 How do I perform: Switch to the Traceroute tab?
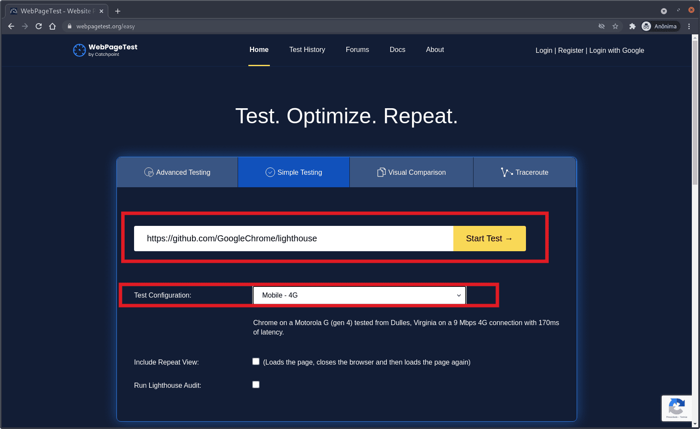click(525, 172)
